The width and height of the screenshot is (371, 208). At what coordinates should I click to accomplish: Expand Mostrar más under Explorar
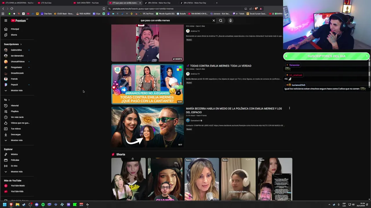(x=17, y=172)
